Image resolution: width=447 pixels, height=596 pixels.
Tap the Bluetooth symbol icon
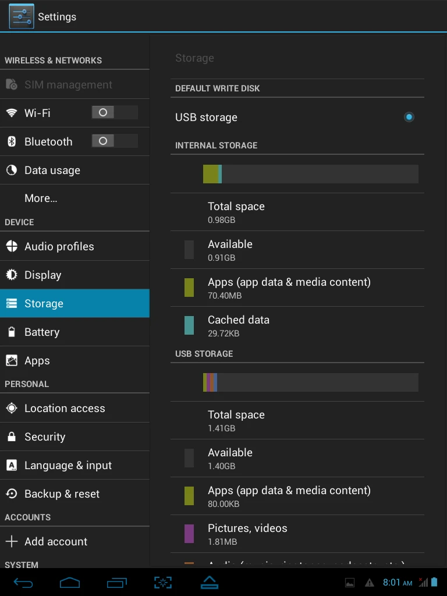click(x=12, y=141)
